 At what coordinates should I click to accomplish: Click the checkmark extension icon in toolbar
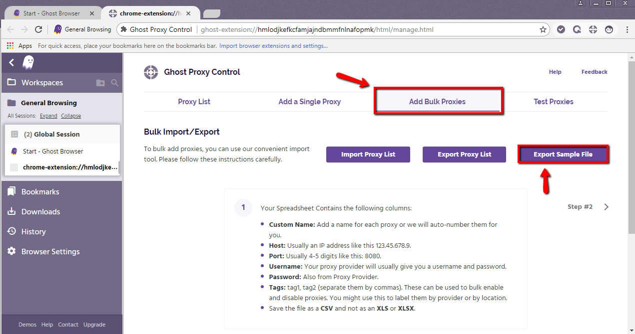coord(561,29)
